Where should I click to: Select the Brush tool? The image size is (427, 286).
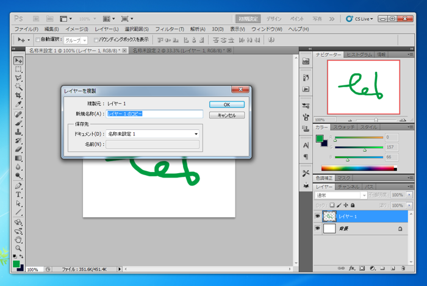18,123
